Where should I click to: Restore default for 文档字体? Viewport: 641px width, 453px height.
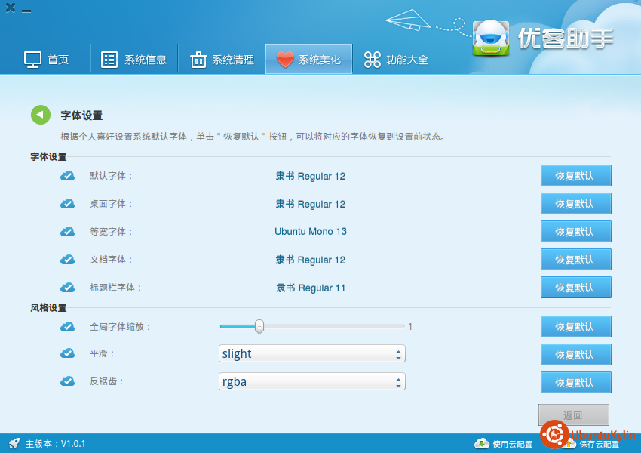(575, 260)
